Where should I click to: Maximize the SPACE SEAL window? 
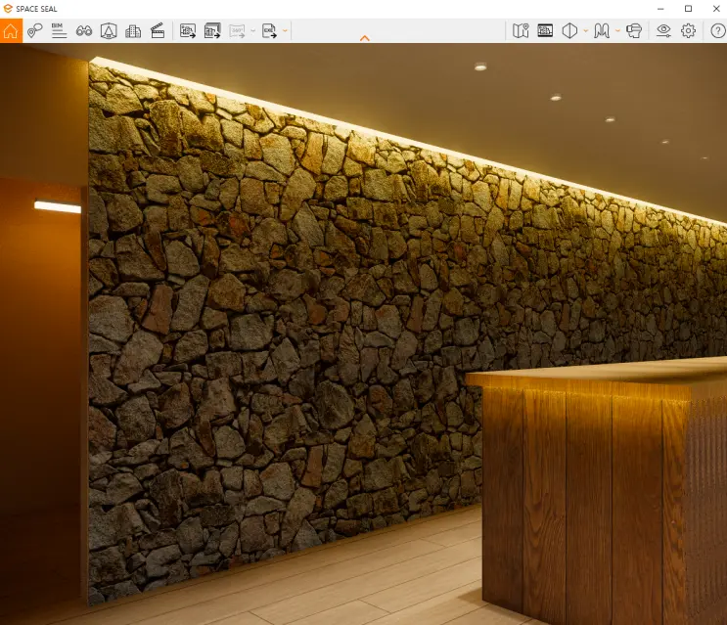click(689, 9)
